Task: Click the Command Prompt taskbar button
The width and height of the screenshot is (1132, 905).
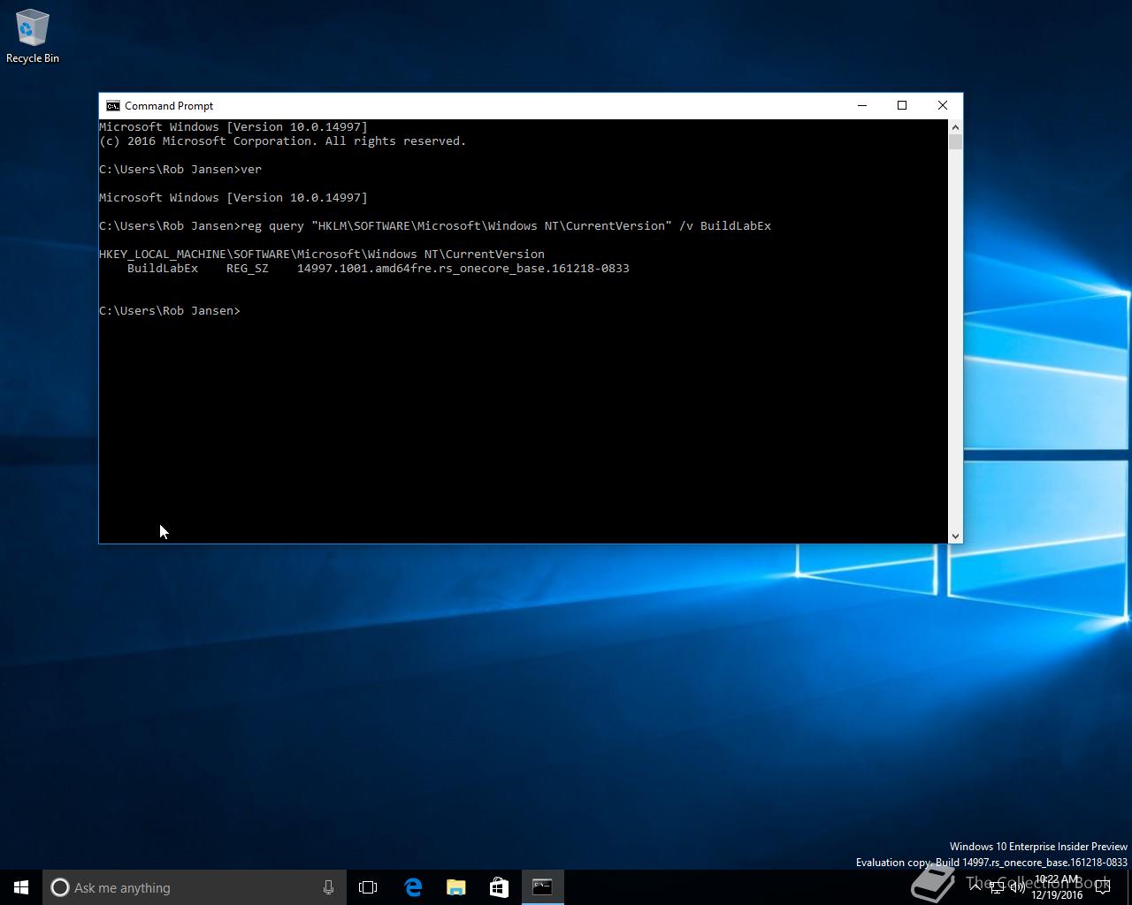Action: [x=542, y=887]
